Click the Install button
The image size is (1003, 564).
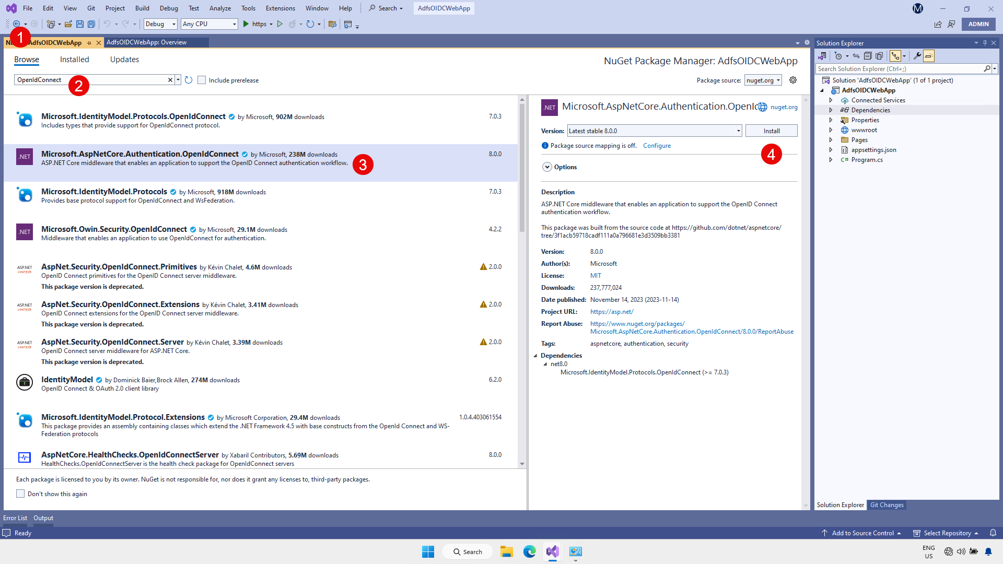(771, 131)
